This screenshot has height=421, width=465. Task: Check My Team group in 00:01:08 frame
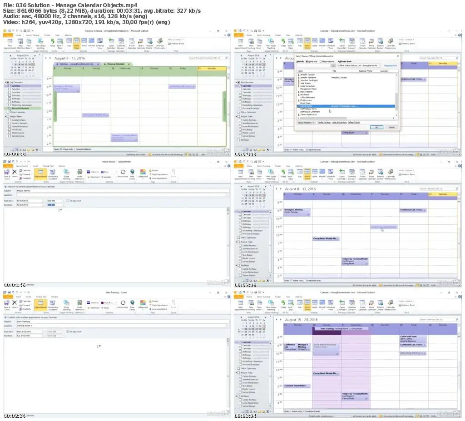[239, 140]
